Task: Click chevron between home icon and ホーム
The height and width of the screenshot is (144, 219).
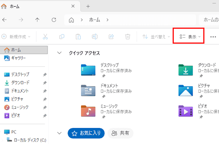Action: (x=82, y=20)
